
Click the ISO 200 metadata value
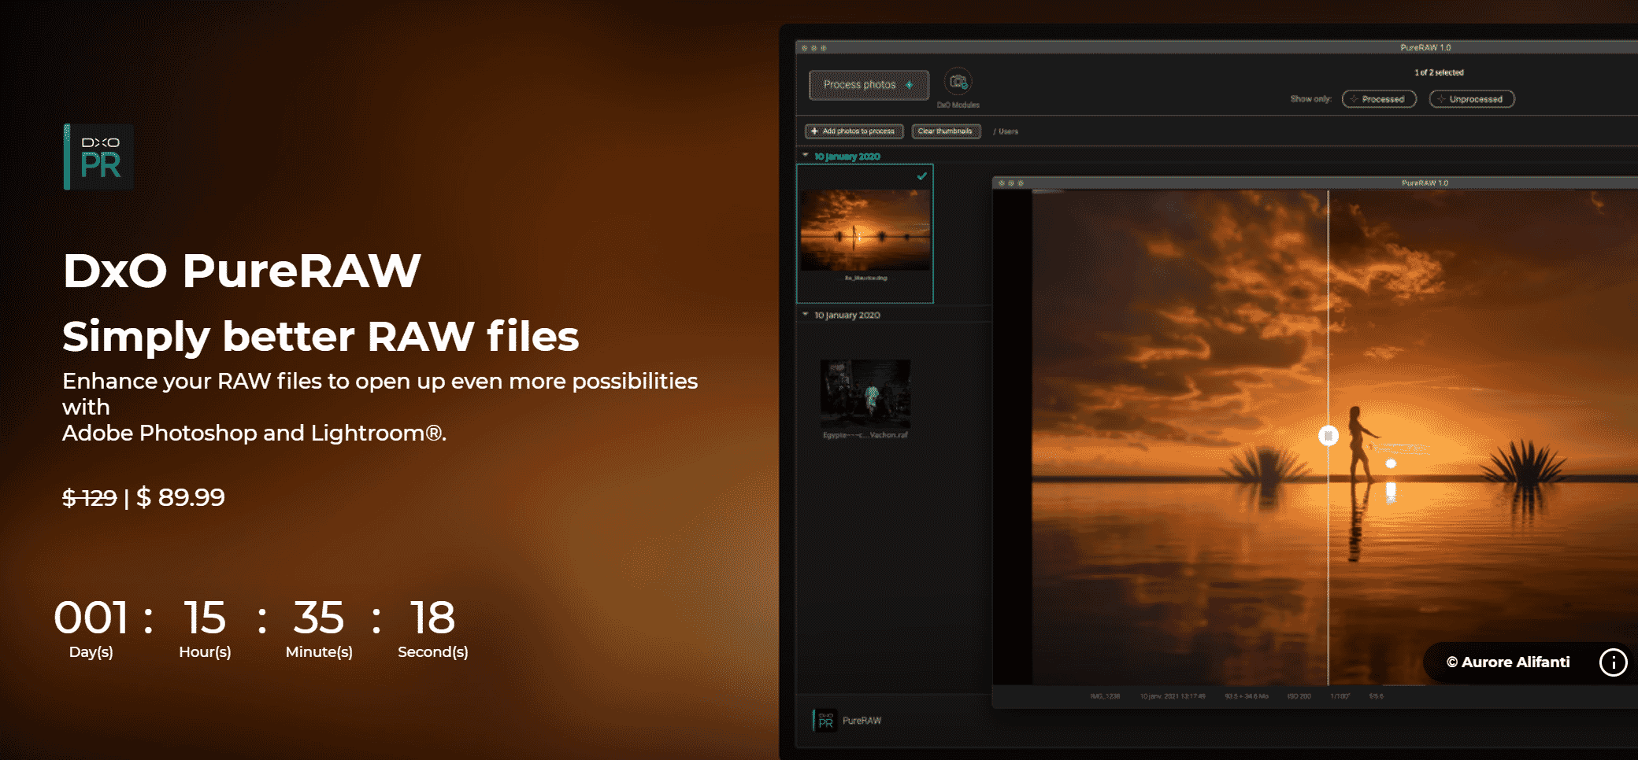(1299, 696)
